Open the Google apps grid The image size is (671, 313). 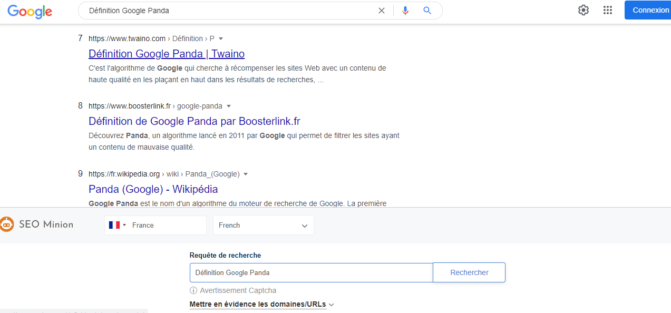click(608, 10)
